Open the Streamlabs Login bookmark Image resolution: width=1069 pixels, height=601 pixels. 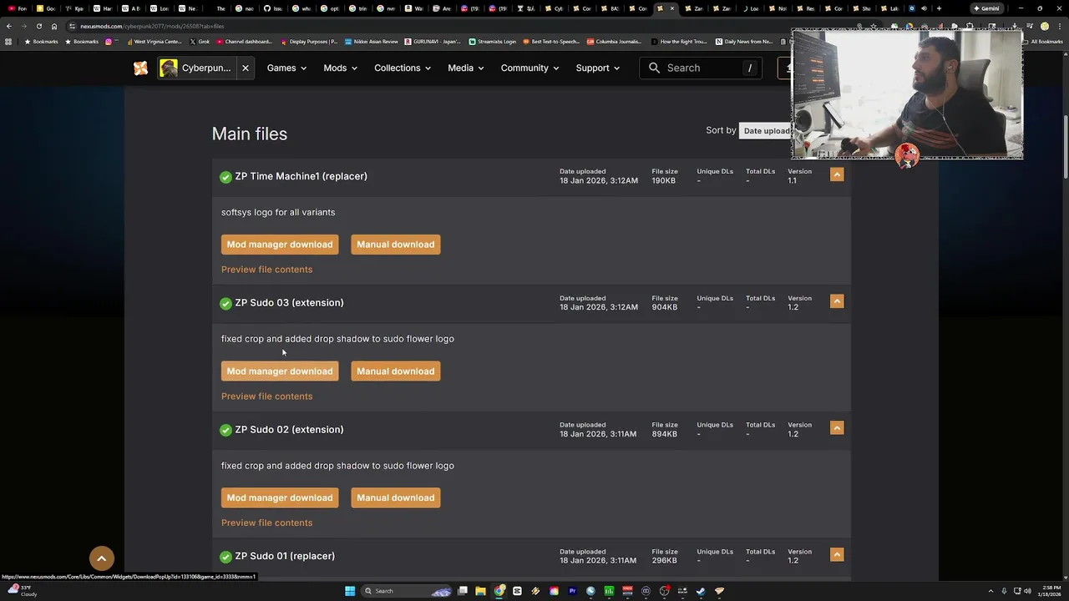click(x=493, y=42)
